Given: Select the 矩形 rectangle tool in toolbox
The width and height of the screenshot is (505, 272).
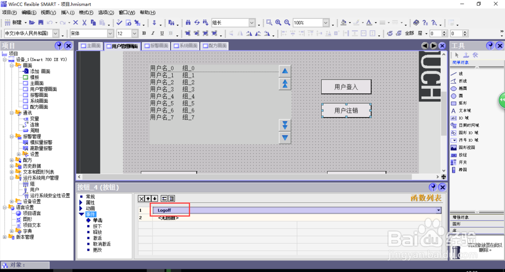Looking at the screenshot, I should pos(463,103).
